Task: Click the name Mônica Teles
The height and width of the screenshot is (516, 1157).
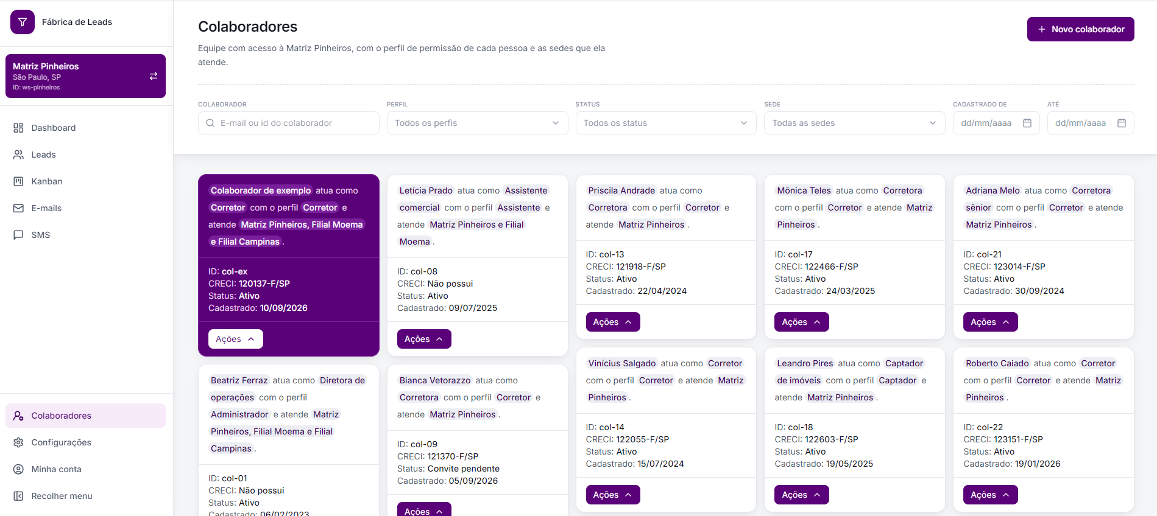Action: [x=804, y=190]
